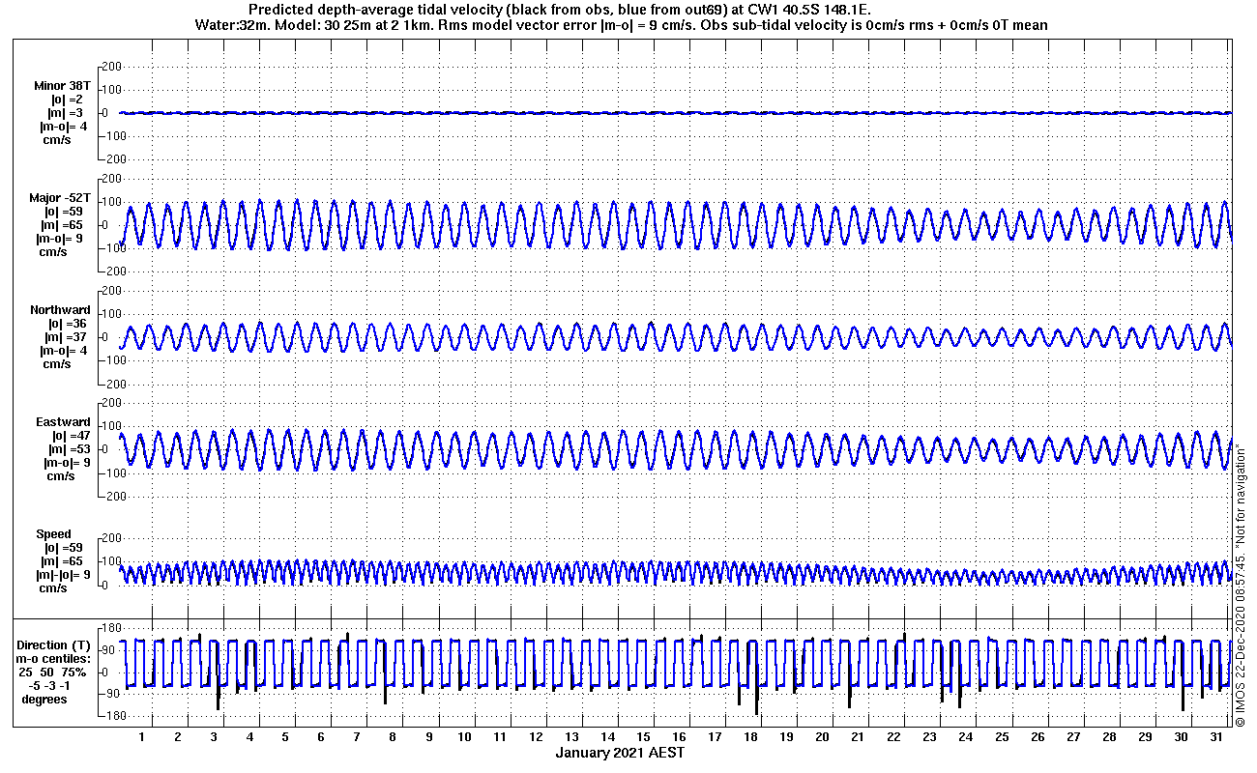Select the 'Direction (T)' panel label
The width and height of the screenshot is (1257, 773).
click(55, 644)
